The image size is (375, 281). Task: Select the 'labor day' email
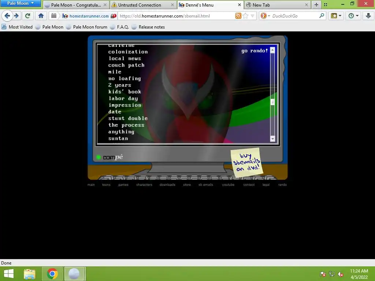tap(123, 98)
